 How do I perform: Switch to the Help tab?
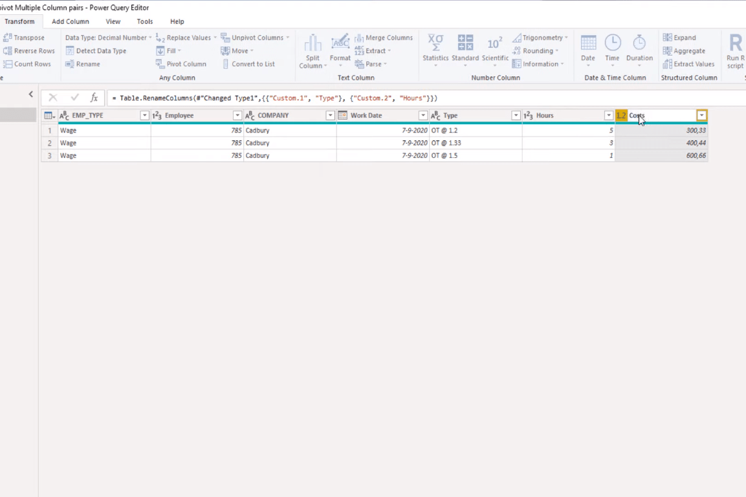(x=177, y=21)
